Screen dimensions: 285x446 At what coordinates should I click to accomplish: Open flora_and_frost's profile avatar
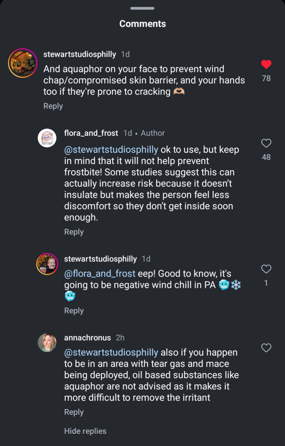coord(47,138)
